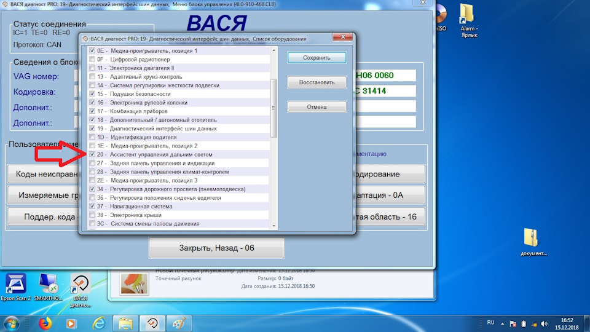Tick 28 Задняя панель управления климат-контролем
This screenshot has height=332, width=590.
coord(92,172)
